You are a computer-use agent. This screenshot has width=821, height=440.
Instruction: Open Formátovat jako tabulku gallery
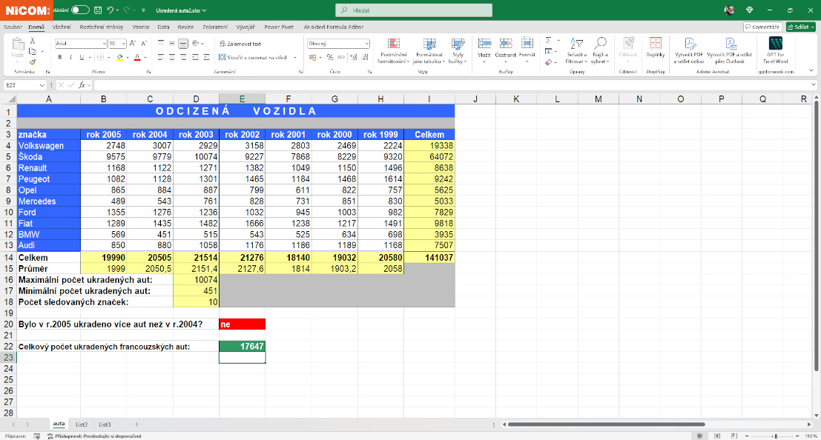[429, 51]
